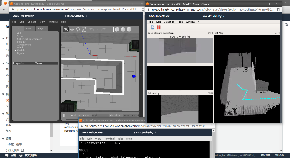Select the arrow selection mode tool in Gazebo
Viewport: 290px width, 158px height.
pyautogui.click(x=66, y=29)
